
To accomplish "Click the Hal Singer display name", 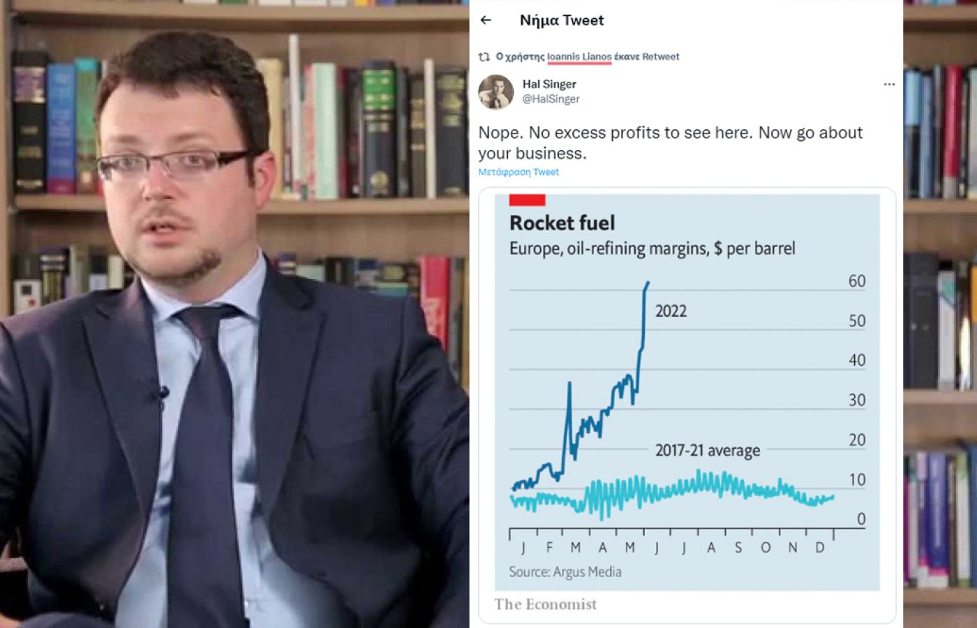I will click(x=549, y=84).
